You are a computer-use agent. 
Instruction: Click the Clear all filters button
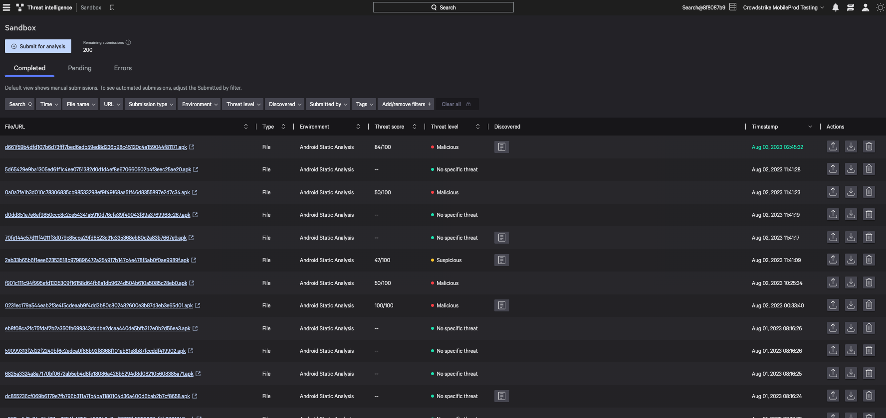pyautogui.click(x=456, y=104)
